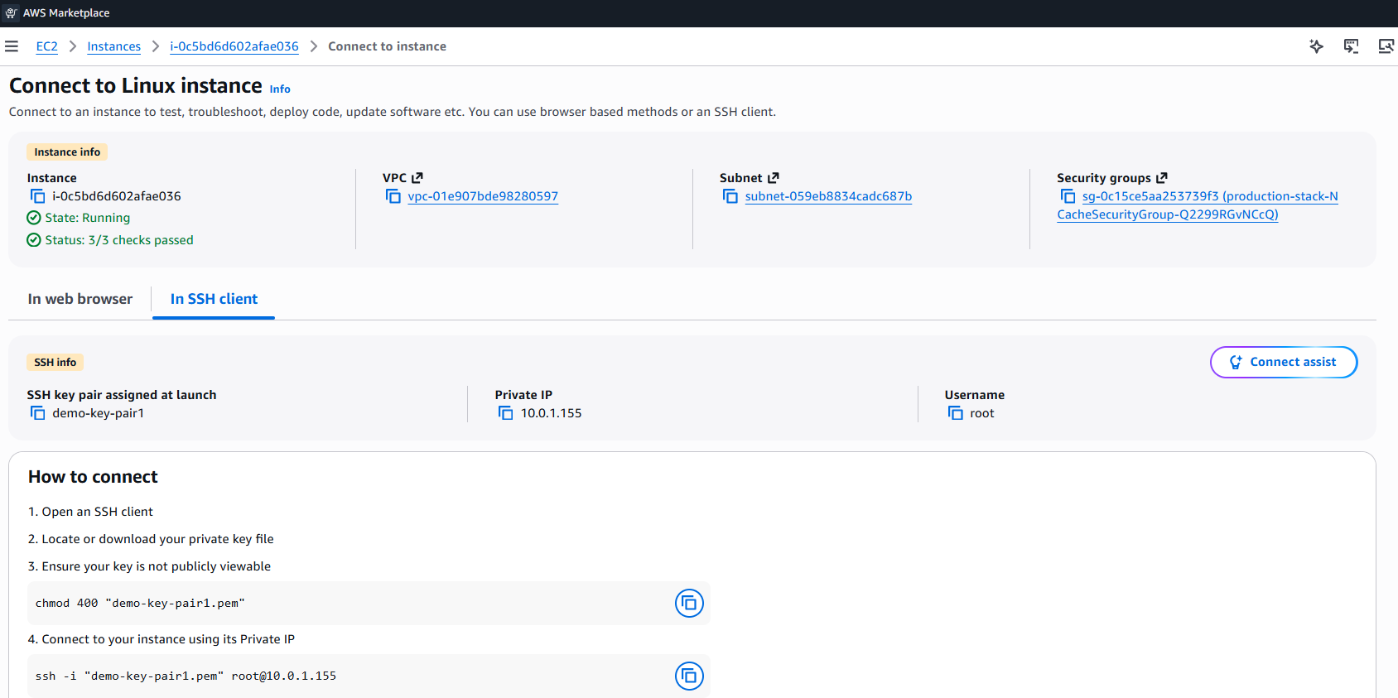Copy the subnet ID
This screenshot has height=698, width=1398.
[x=730, y=196]
